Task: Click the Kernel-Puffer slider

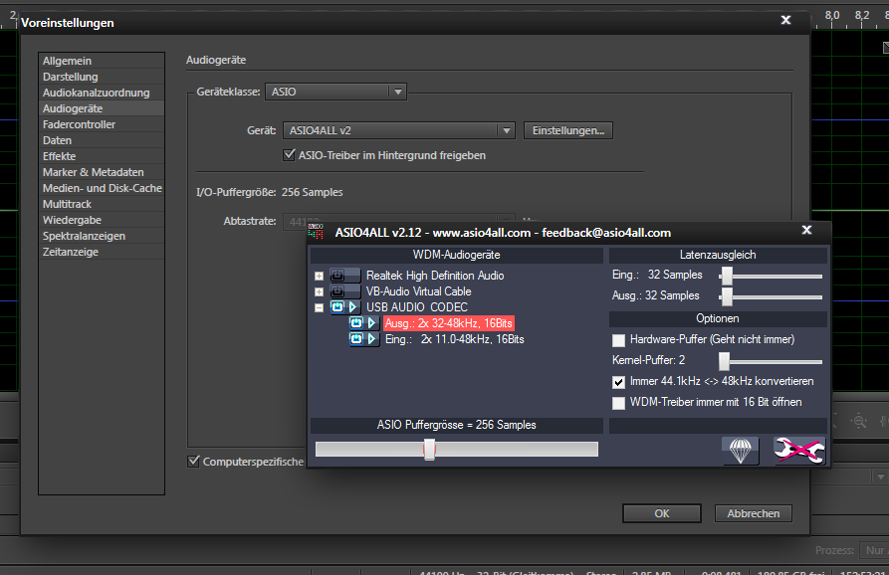Action: coord(771,361)
